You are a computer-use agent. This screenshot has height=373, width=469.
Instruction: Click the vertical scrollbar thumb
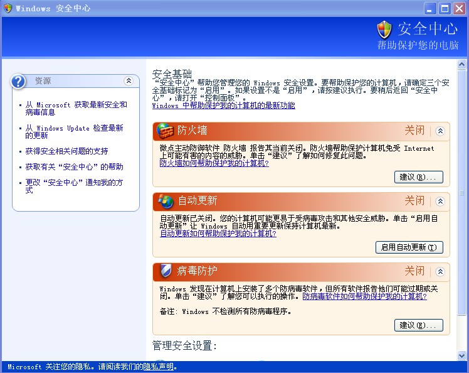pos(462,192)
